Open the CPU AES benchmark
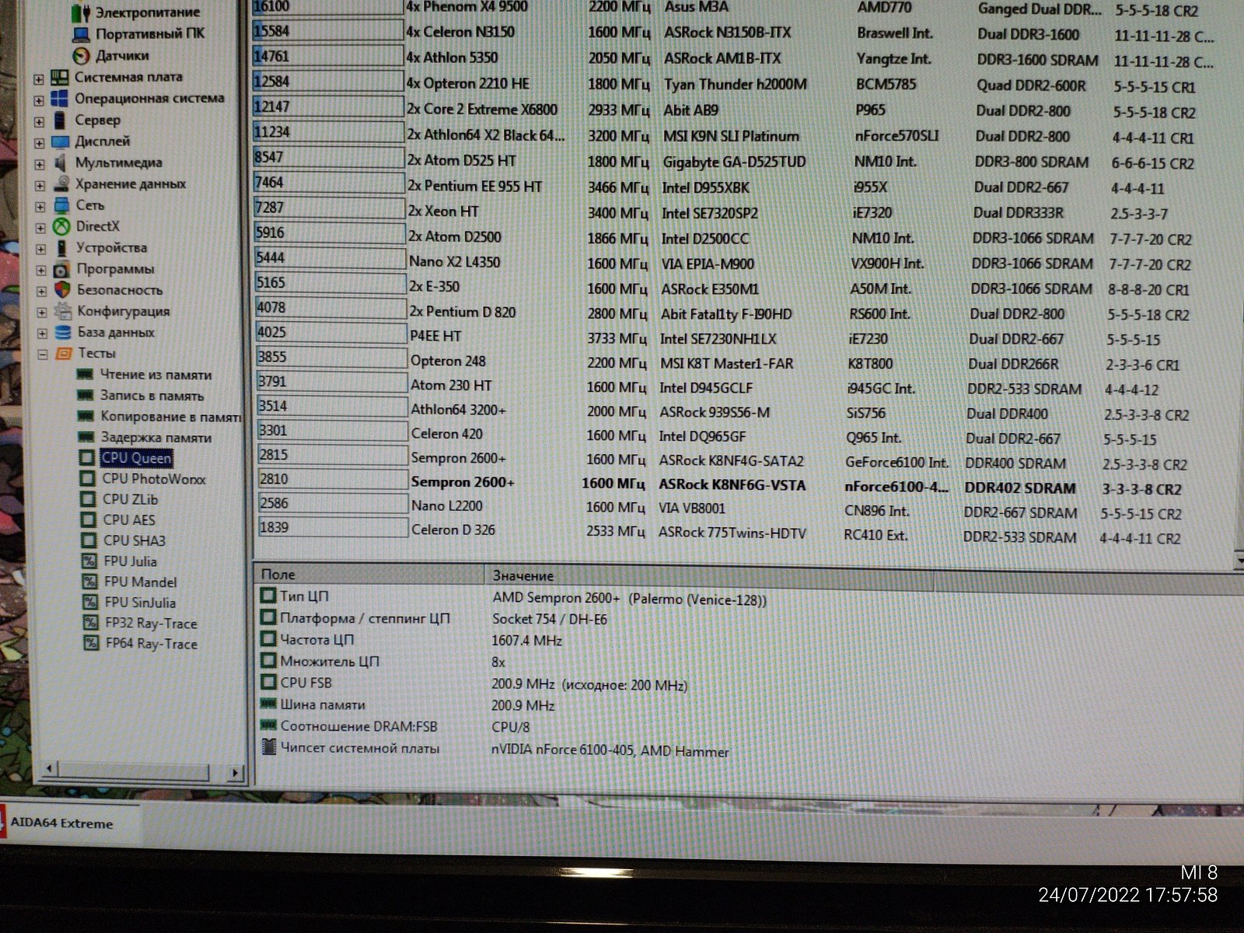The image size is (1244, 933). [129, 520]
